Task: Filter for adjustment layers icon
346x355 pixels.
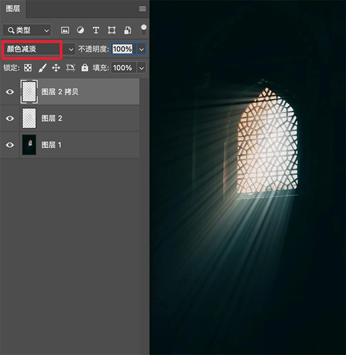Action: coord(80,30)
